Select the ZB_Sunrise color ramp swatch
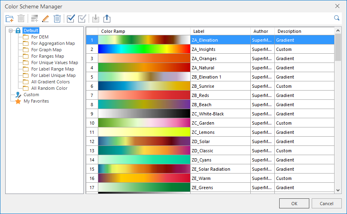The width and height of the screenshot is (347, 214). click(144, 86)
